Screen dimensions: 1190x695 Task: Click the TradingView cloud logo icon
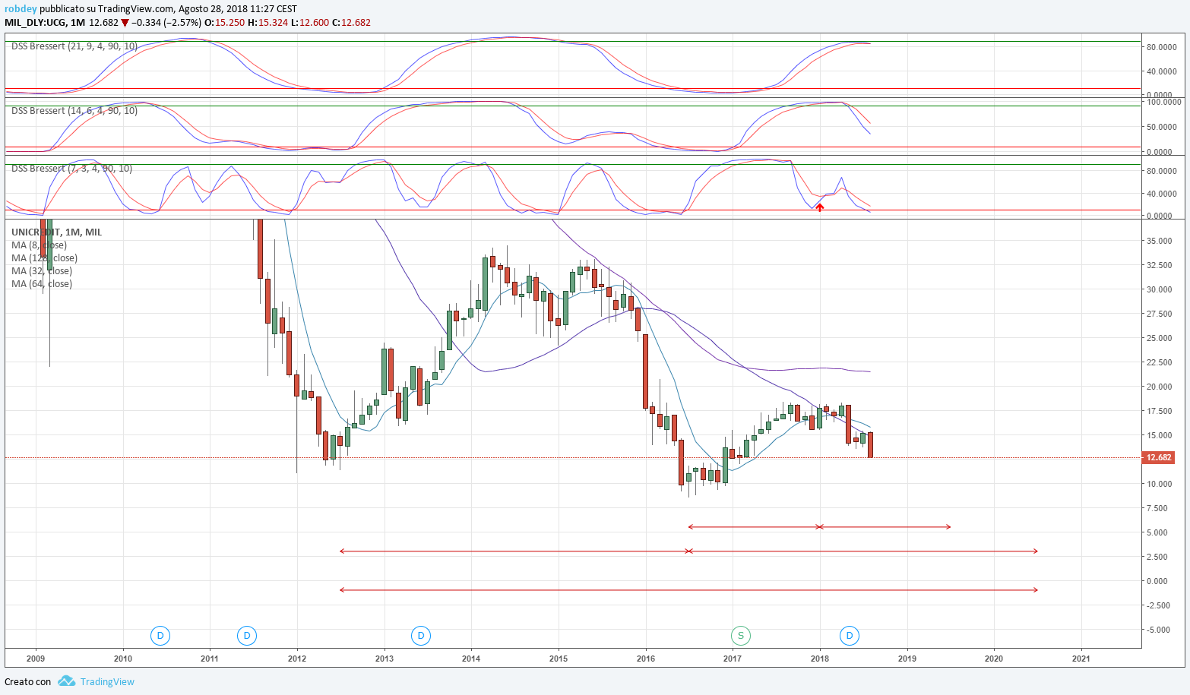(66, 681)
